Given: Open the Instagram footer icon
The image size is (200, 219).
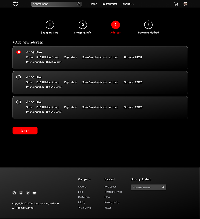Looking at the screenshot, I should [15, 193].
